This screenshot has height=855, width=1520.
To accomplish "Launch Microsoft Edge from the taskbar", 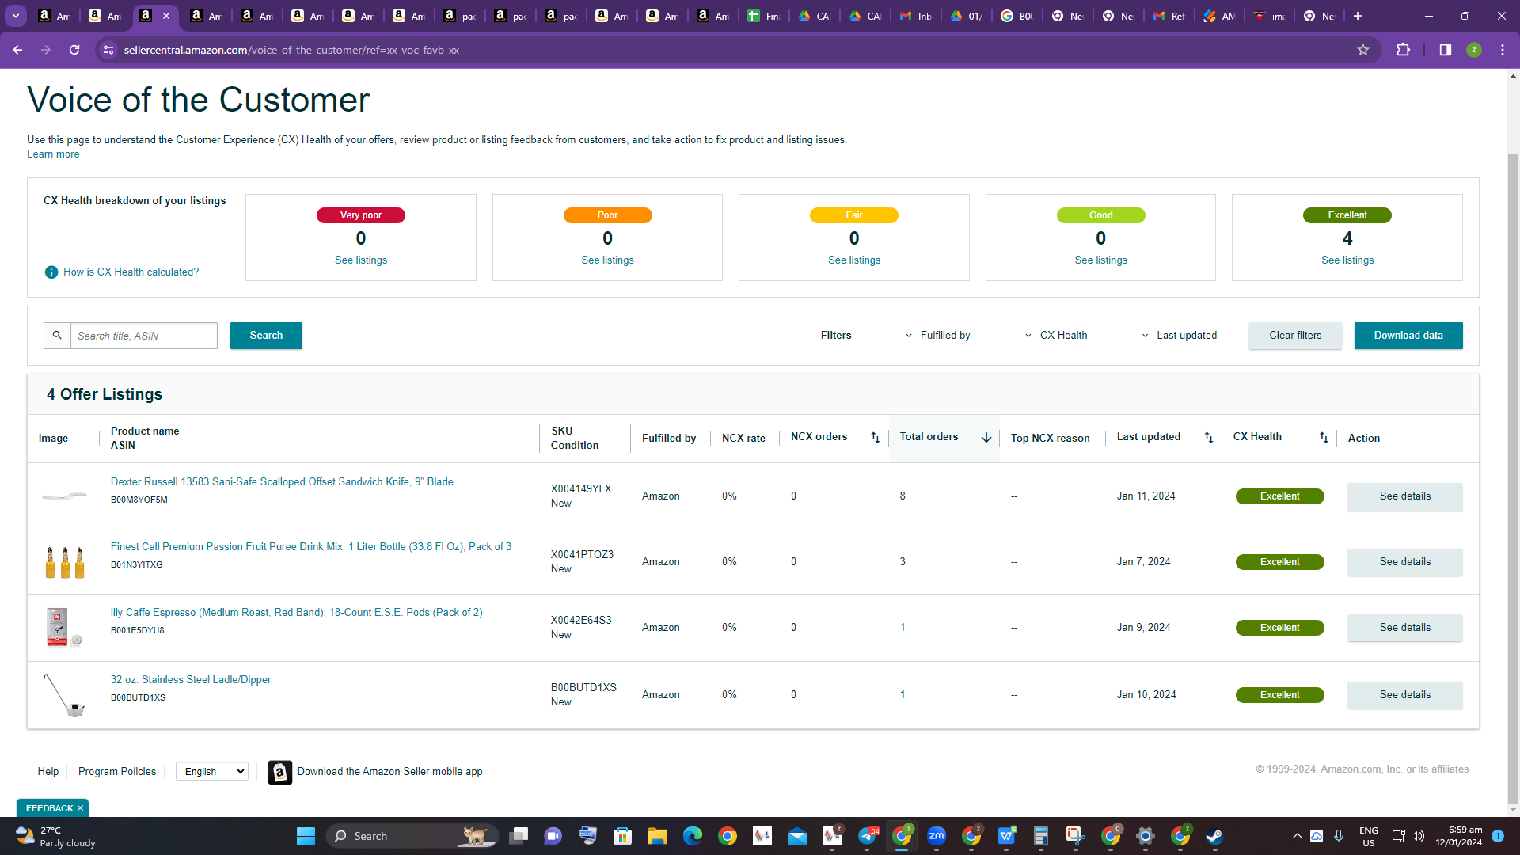I will [x=693, y=836].
